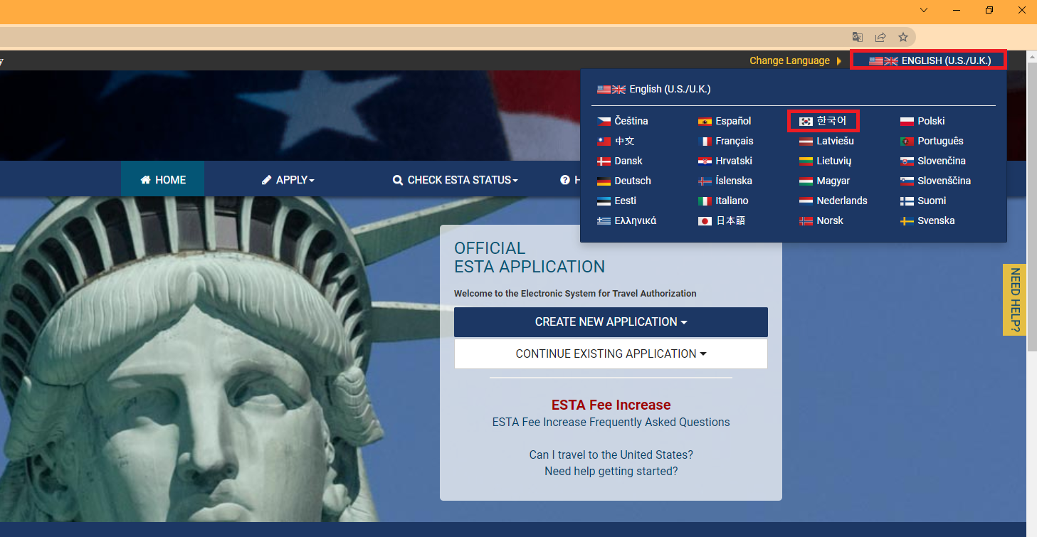Click the Portuguese flag icon
The image size is (1037, 537).
[x=907, y=141]
